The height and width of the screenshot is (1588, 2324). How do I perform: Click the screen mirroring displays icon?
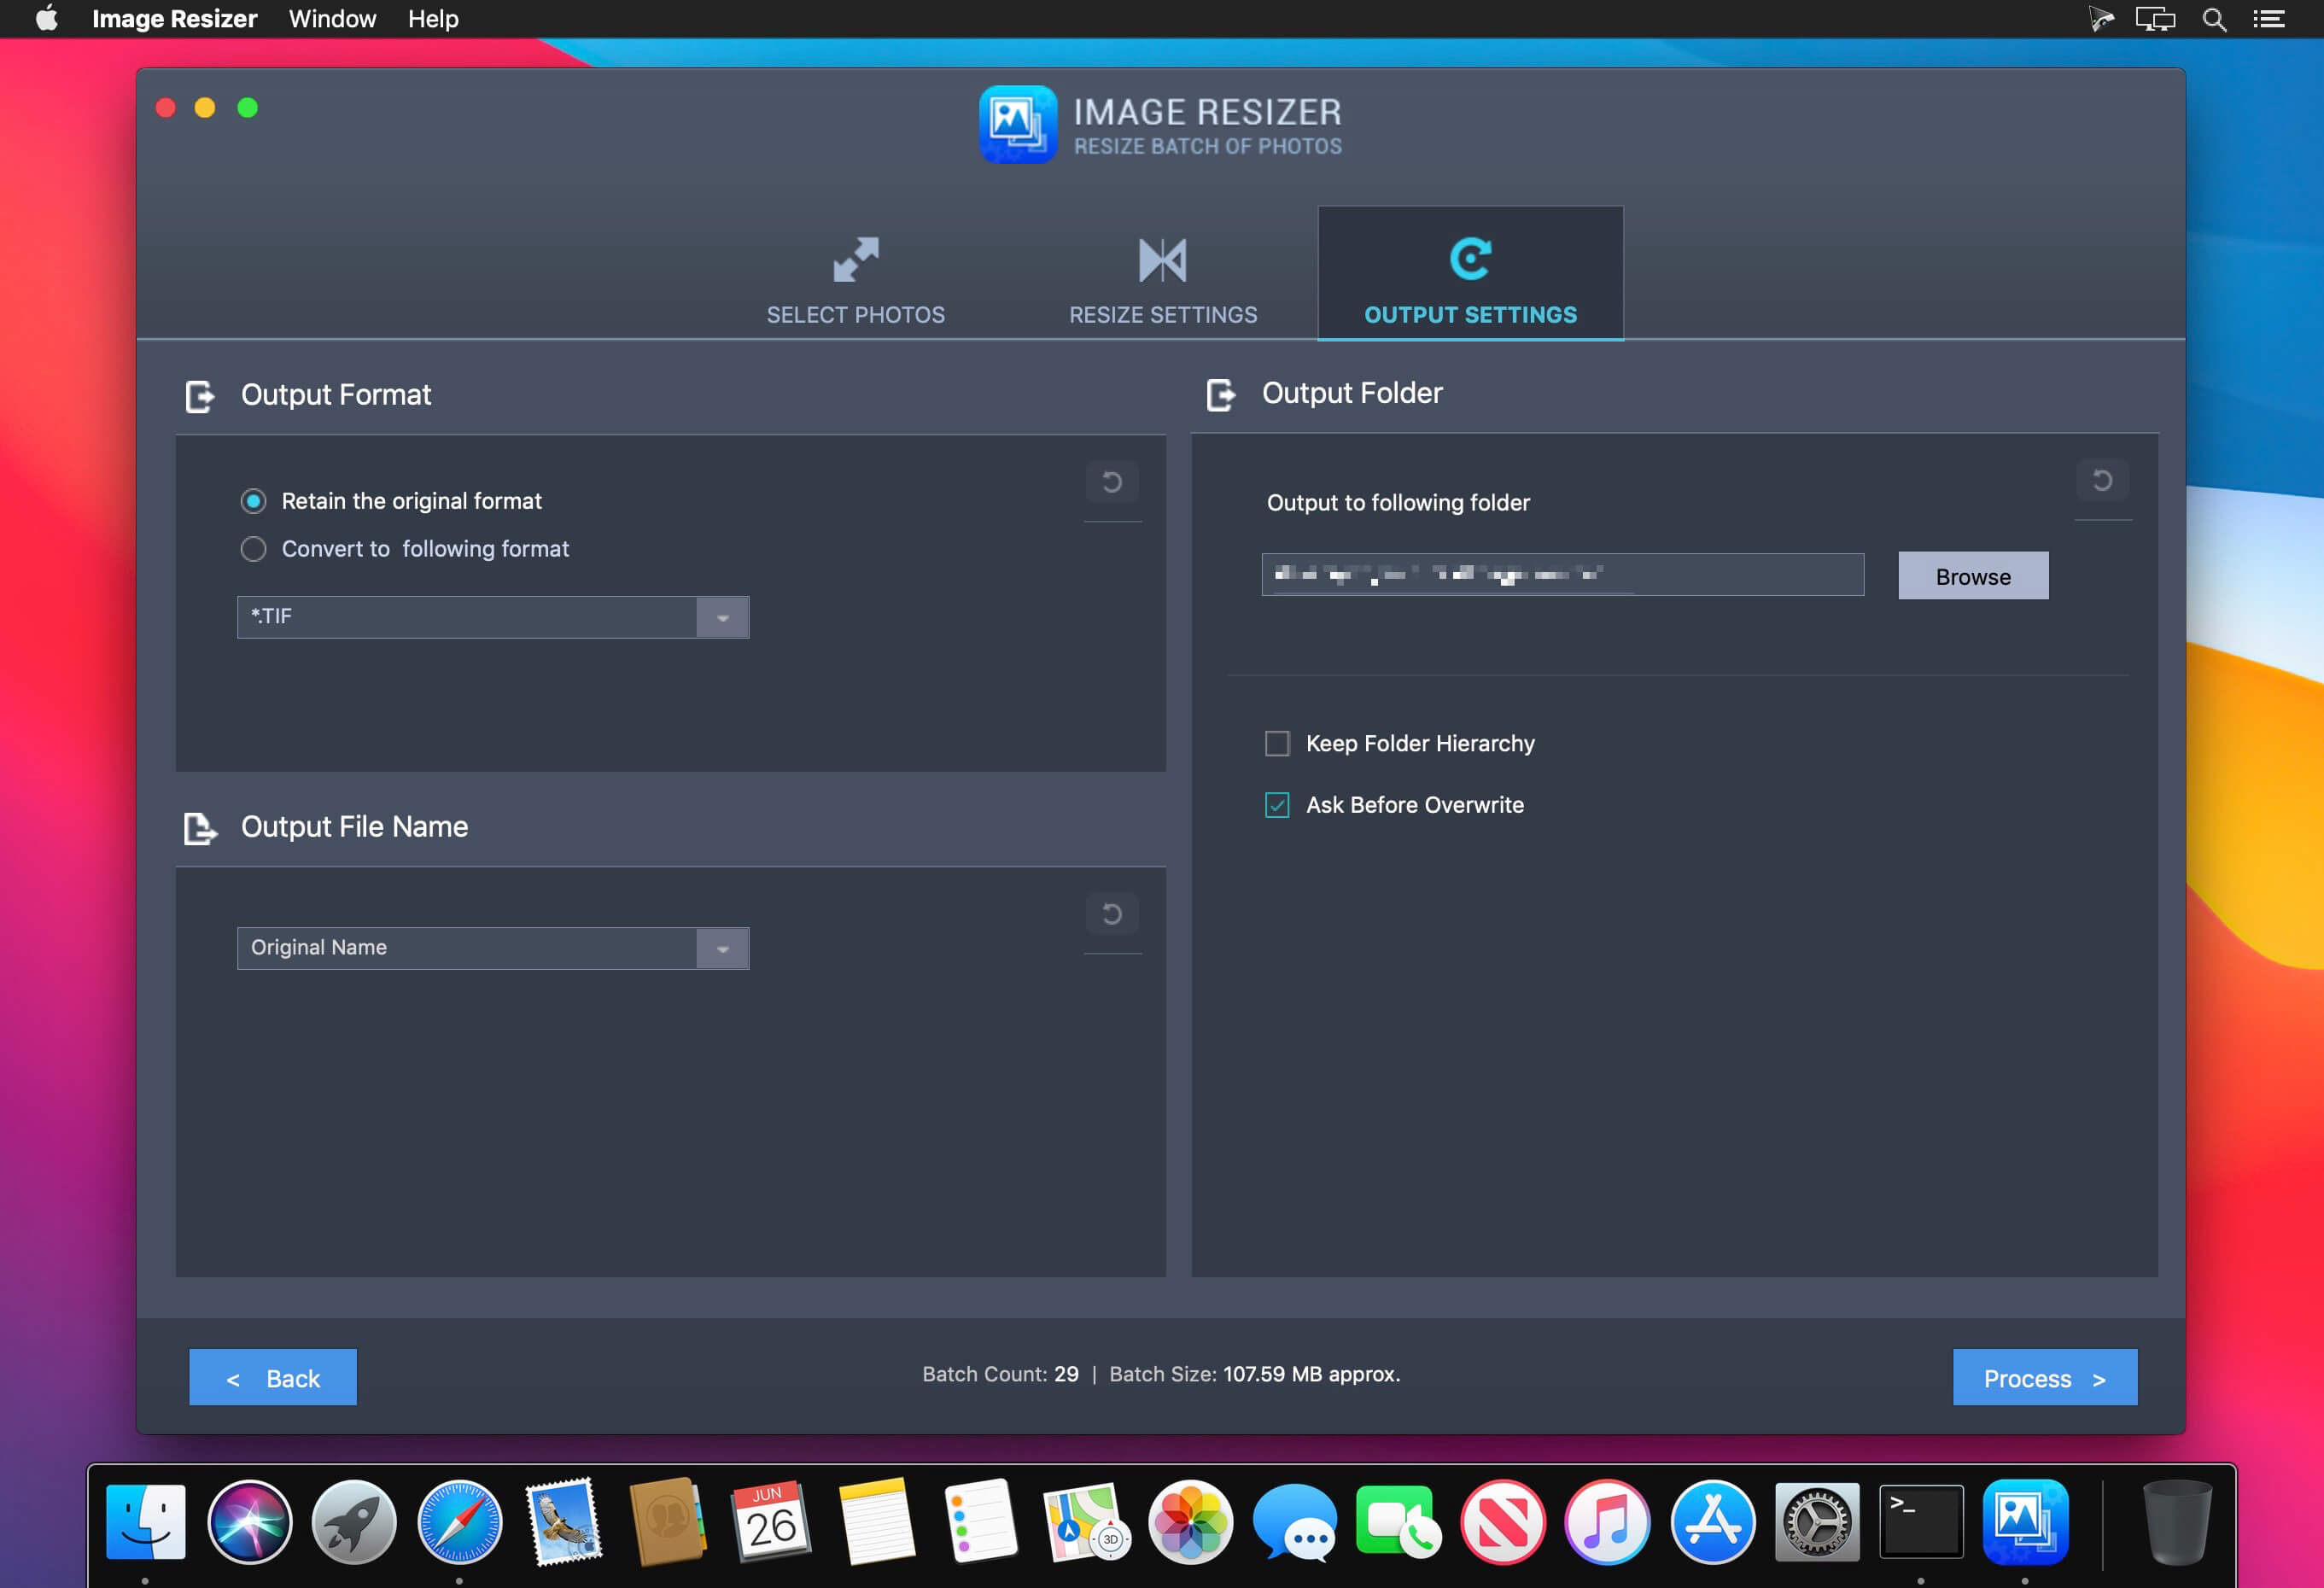[x=2156, y=19]
